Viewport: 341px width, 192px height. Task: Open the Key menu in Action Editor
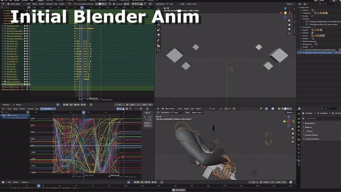(x=56, y=4)
